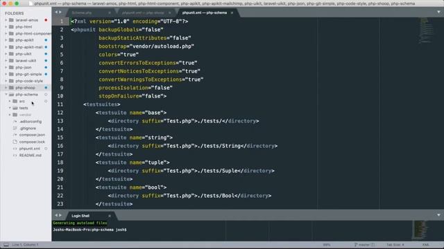Screen dimensions: 444x249
Task: Click the php-shoop folder icon
Action: click(11, 88)
